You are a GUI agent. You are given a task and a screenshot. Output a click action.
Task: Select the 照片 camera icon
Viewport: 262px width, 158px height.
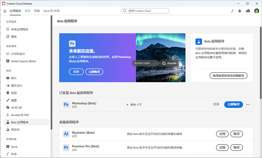click(x=8, y=78)
